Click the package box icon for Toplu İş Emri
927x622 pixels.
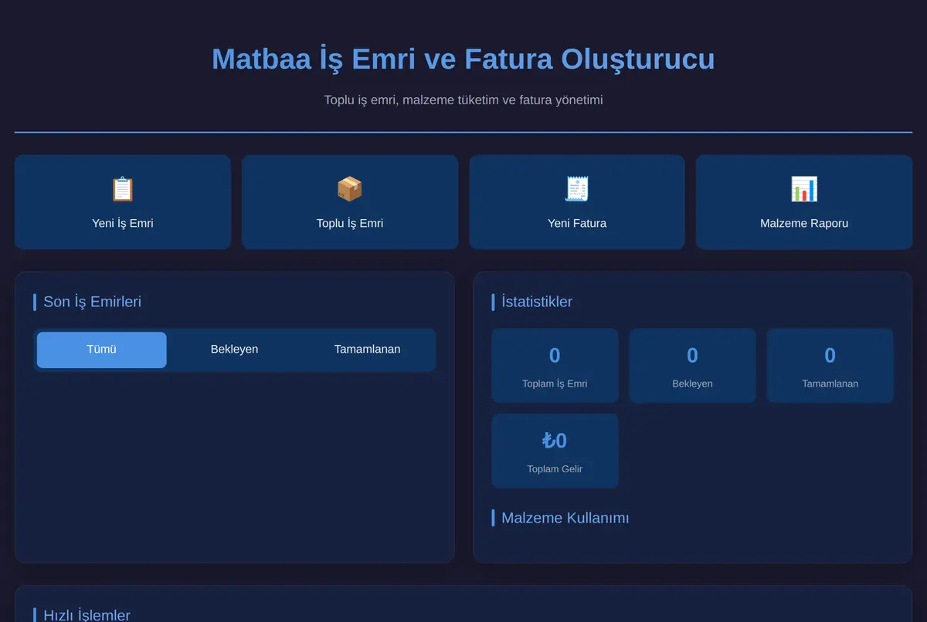[350, 189]
